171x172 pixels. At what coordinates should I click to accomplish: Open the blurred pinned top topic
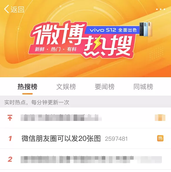pos(61,118)
